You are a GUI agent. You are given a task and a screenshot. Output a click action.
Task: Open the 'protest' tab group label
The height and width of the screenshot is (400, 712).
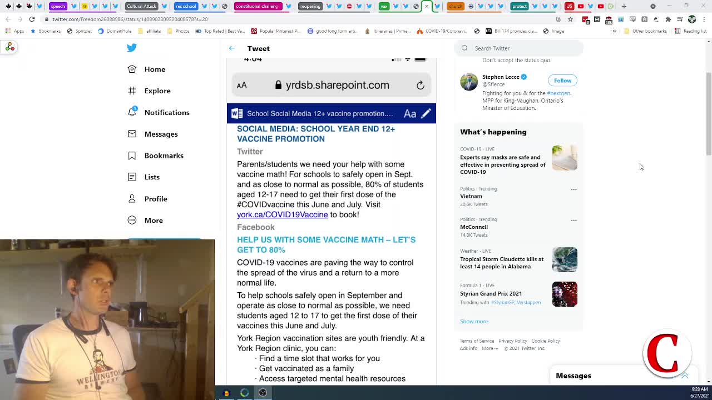[x=520, y=6]
